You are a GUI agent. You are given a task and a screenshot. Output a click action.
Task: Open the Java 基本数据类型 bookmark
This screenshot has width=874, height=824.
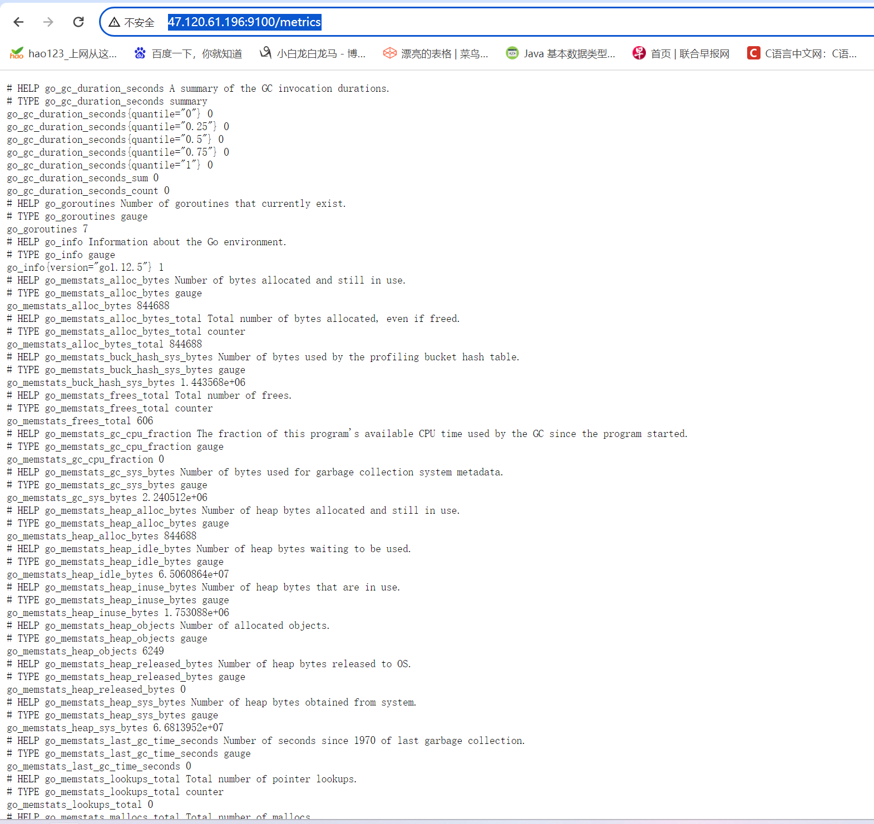pyautogui.click(x=561, y=53)
